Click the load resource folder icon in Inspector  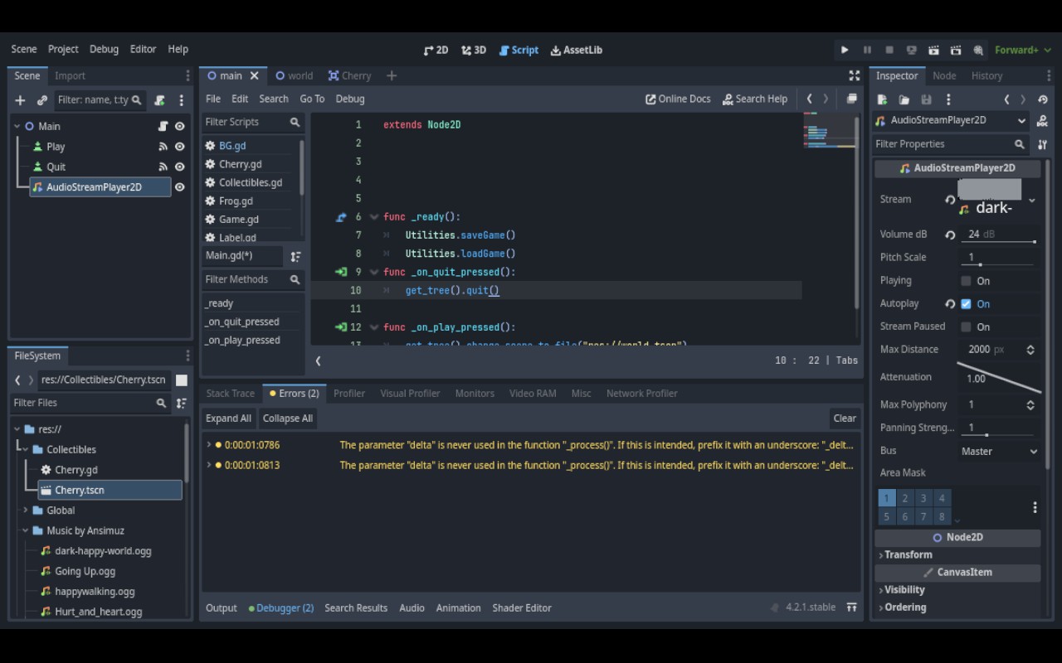(904, 99)
